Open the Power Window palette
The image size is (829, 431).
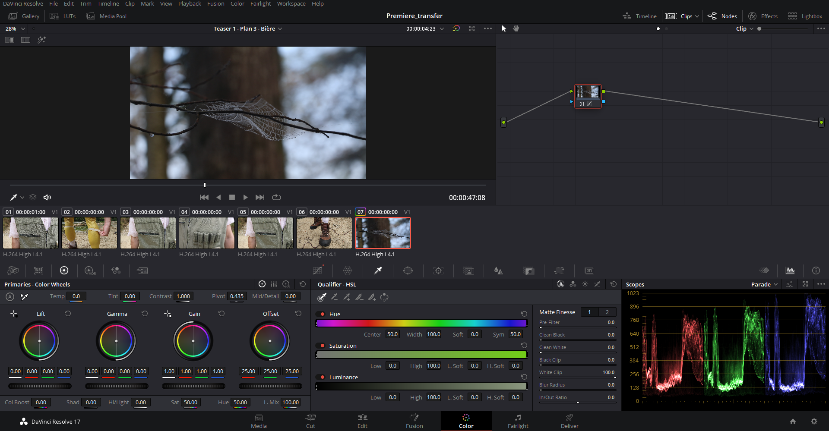click(408, 271)
